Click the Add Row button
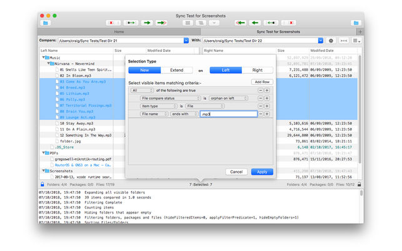Viewport: 402px width, 251px height. [x=262, y=82]
